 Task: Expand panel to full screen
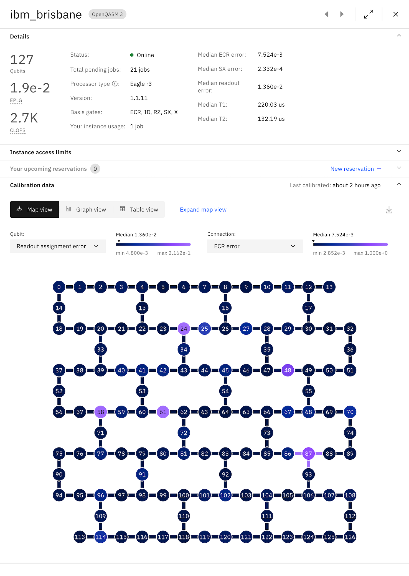click(369, 14)
